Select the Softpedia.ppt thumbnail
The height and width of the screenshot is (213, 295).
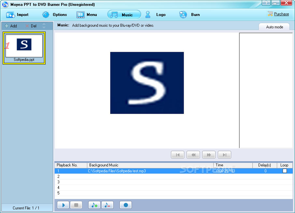coord(24,48)
